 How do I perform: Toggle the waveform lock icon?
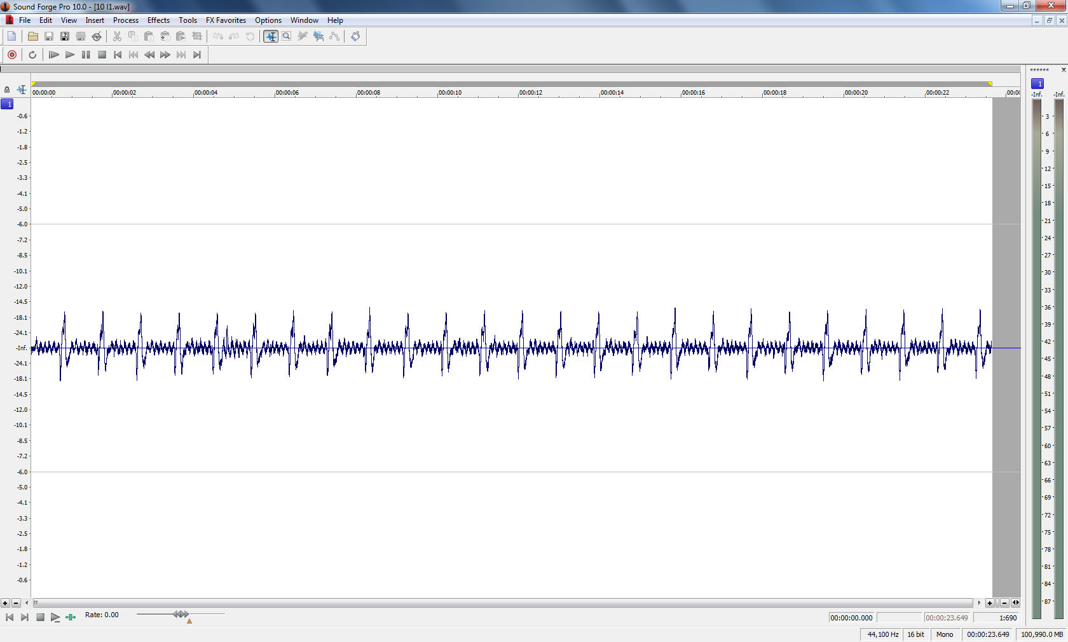click(x=7, y=90)
